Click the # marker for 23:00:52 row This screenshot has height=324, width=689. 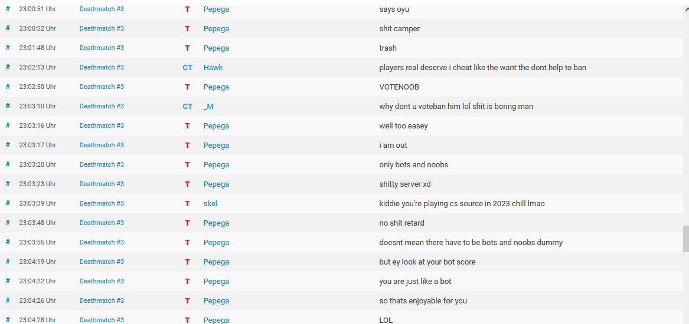point(8,28)
